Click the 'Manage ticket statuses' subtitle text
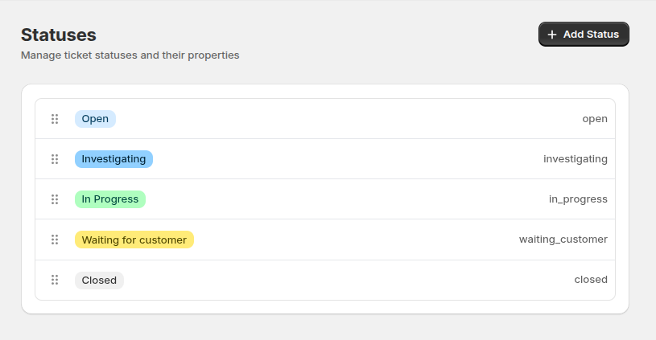This screenshot has width=656, height=340. pyautogui.click(x=130, y=56)
